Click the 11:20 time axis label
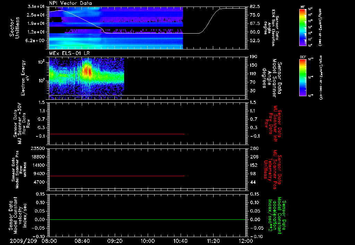 click(x=213, y=241)
